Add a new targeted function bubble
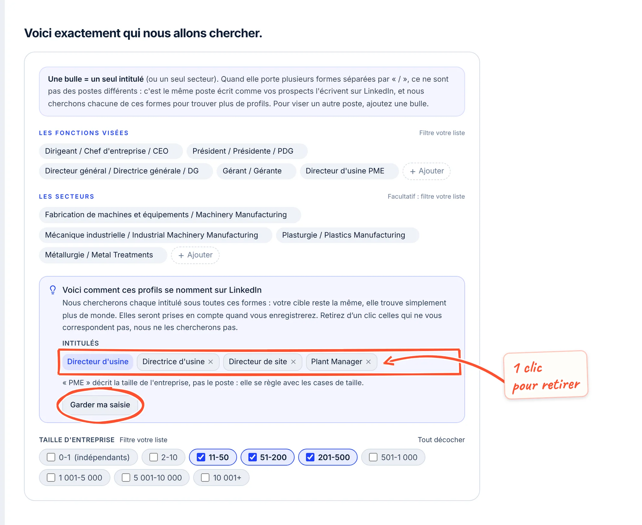This screenshot has height=525, width=642. coord(426,171)
